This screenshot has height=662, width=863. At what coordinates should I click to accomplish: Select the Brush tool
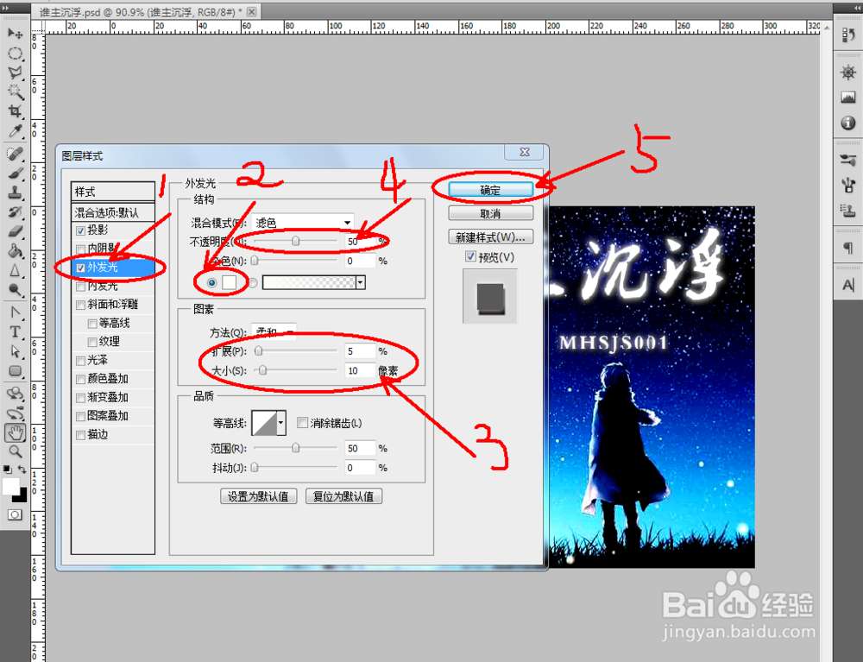click(15, 173)
